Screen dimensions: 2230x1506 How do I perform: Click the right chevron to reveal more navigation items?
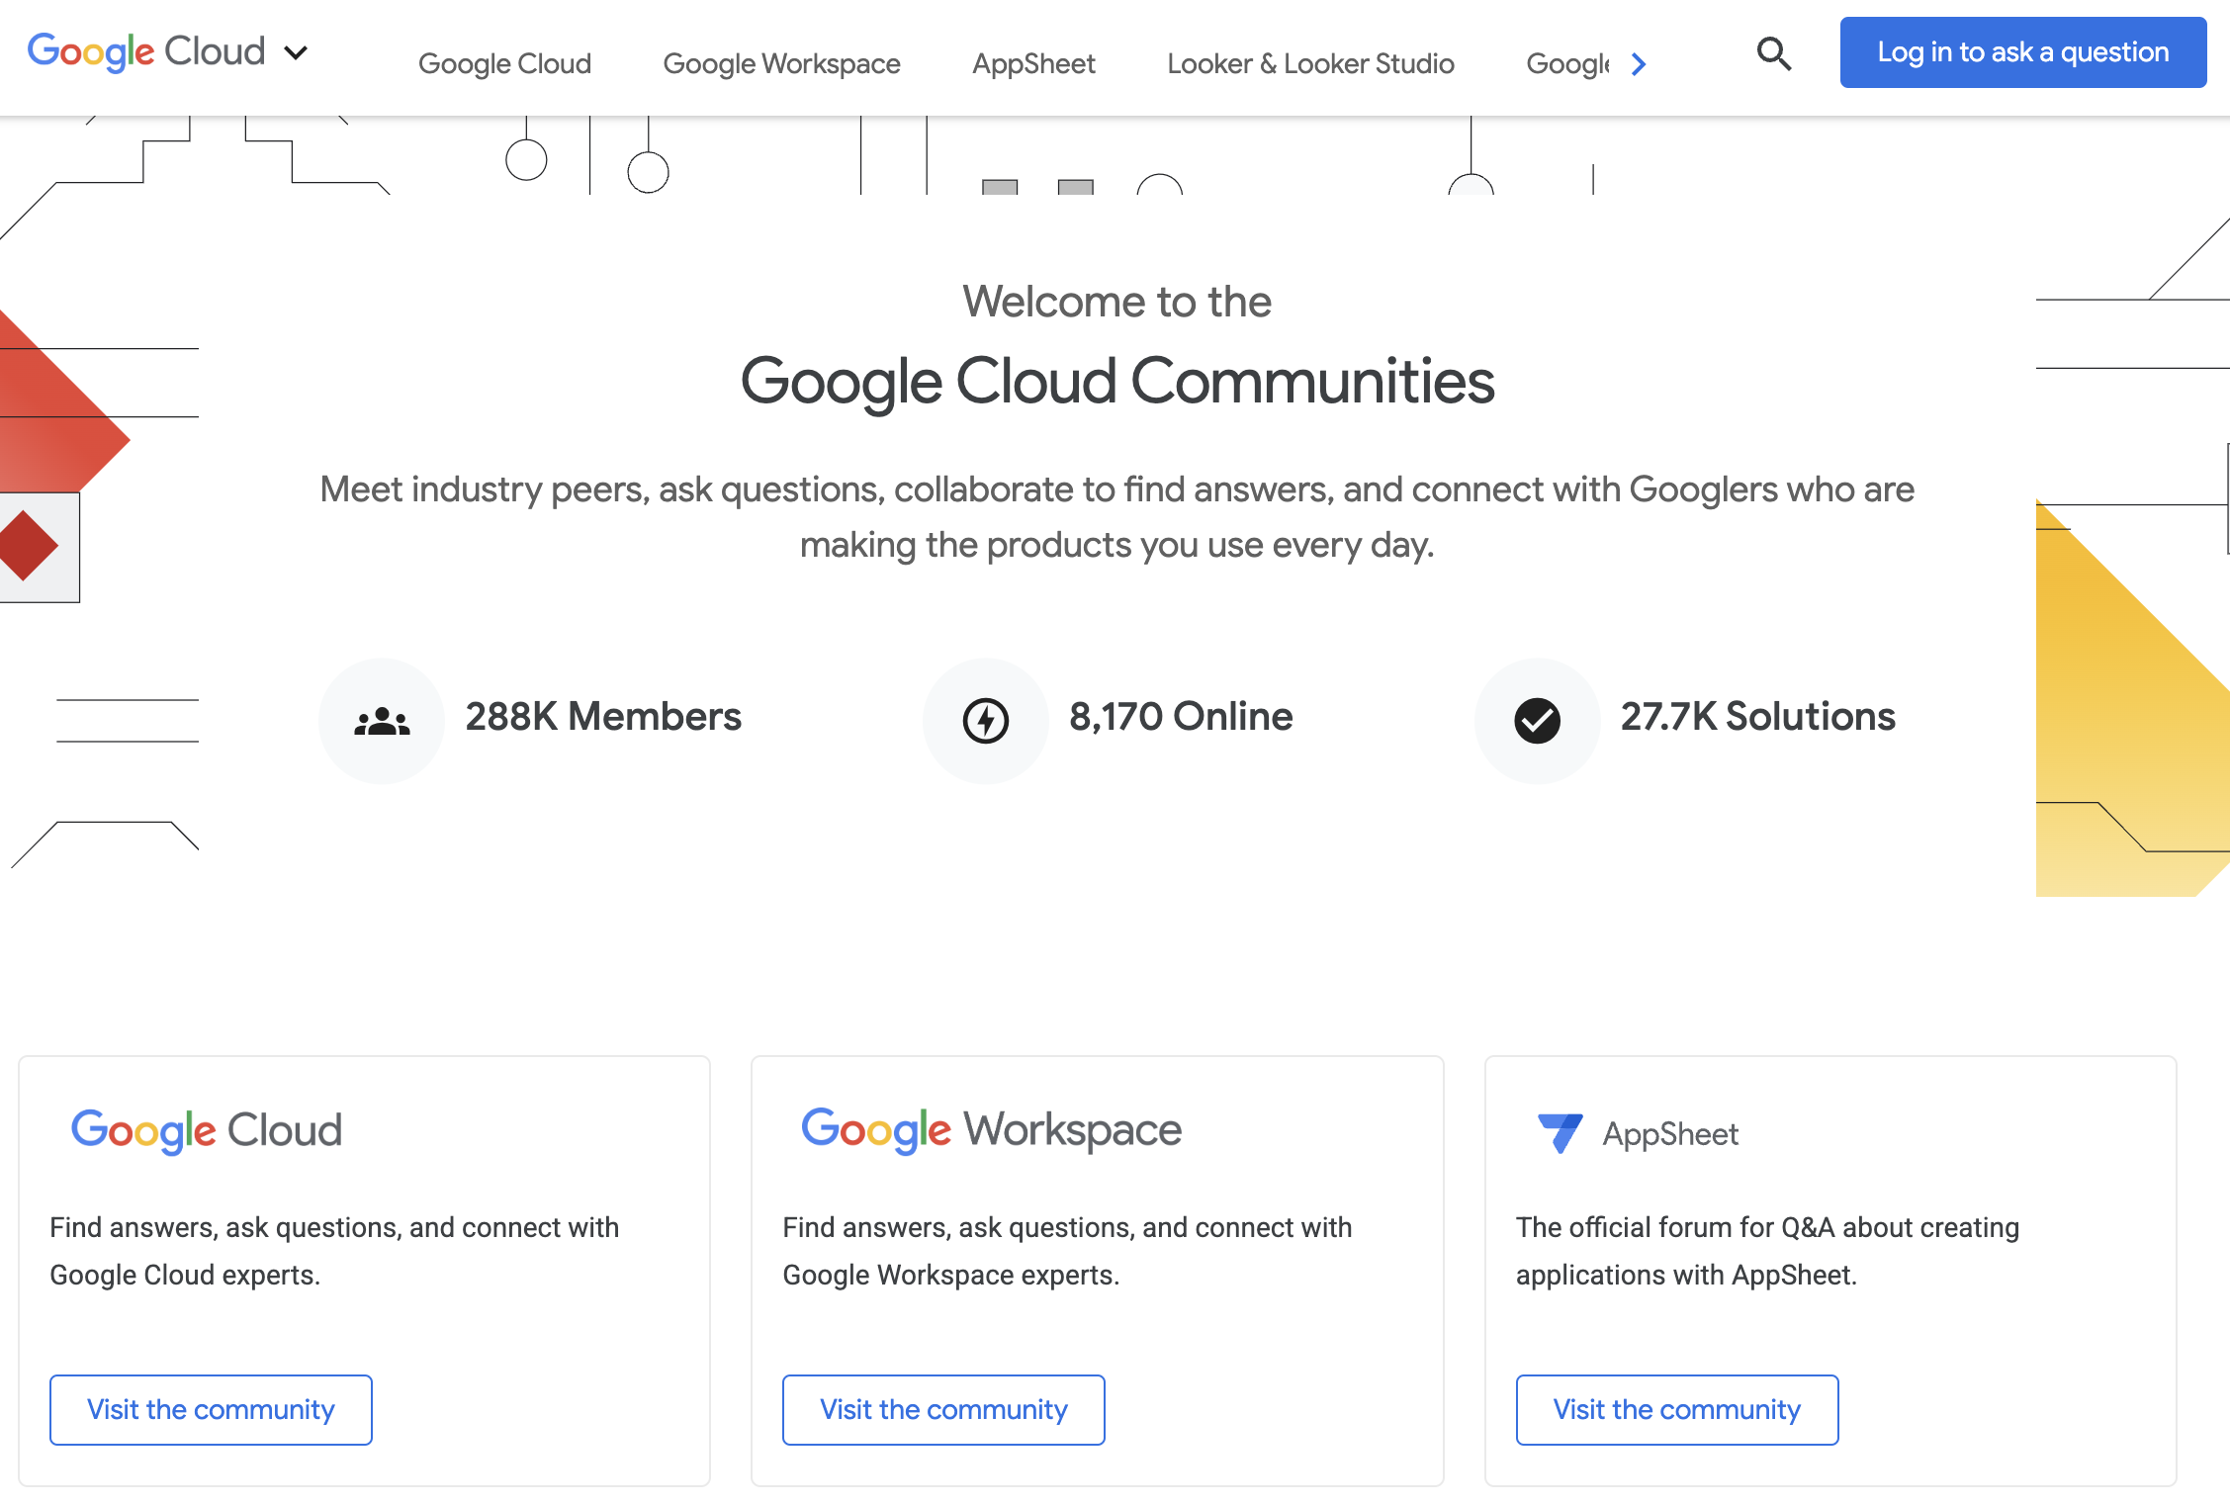pyautogui.click(x=1640, y=64)
